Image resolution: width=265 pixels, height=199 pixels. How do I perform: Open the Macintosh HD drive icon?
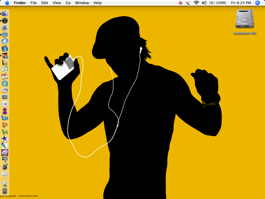click(x=245, y=19)
